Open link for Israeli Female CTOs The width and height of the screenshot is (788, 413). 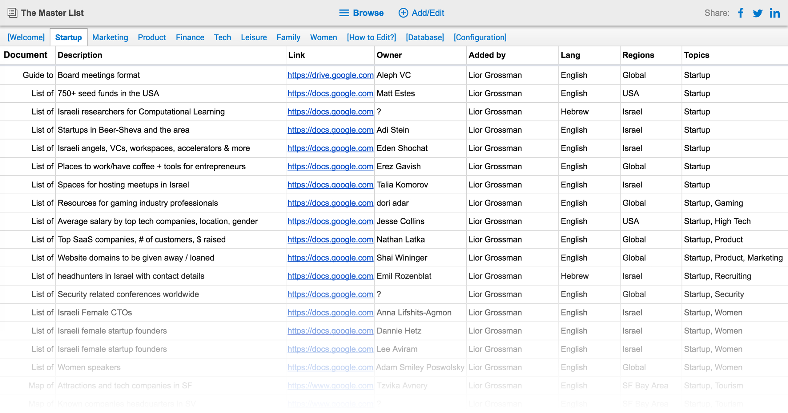pos(330,313)
